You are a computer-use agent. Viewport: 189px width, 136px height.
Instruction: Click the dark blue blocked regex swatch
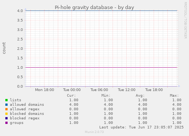6,118
